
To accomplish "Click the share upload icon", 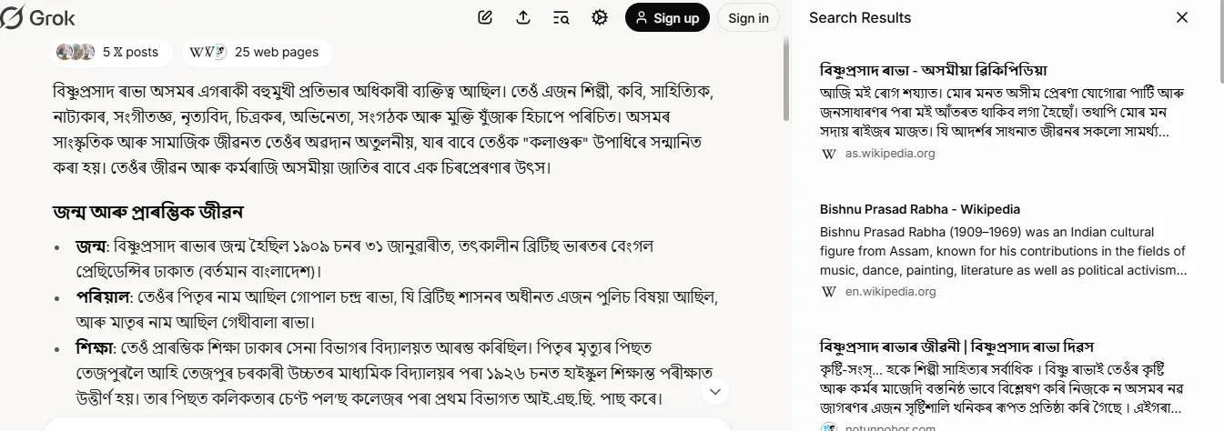I will [523, 17].
